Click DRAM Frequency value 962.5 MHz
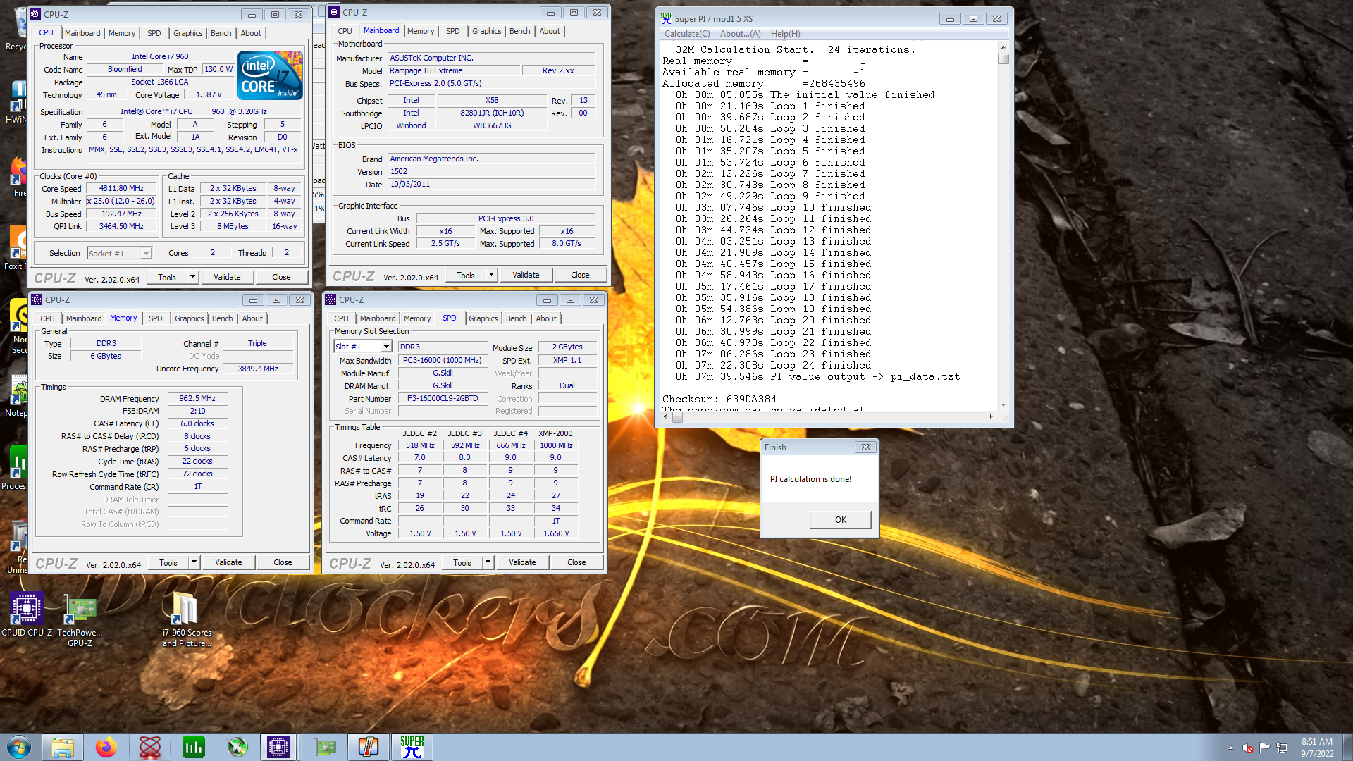The width and height of the screenshot is (1353, 761). tap(197, 398)
